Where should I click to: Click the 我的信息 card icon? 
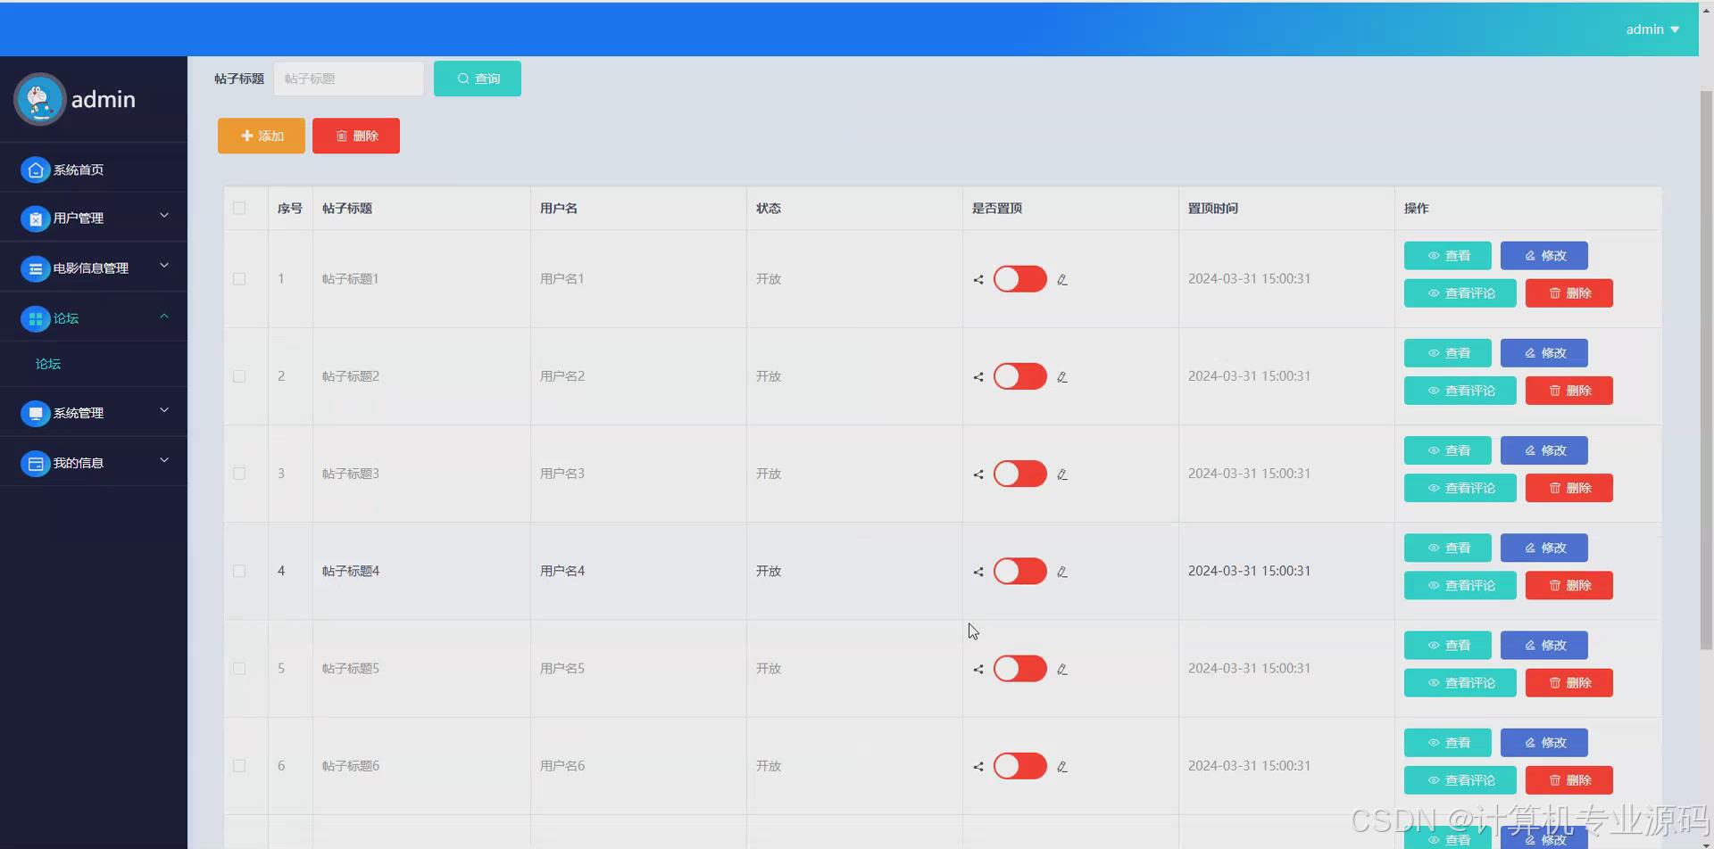click(x=35, y=464)
